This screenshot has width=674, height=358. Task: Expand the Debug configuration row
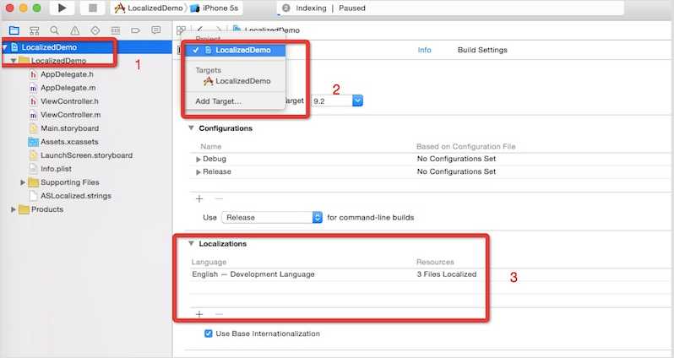(198, 159)
